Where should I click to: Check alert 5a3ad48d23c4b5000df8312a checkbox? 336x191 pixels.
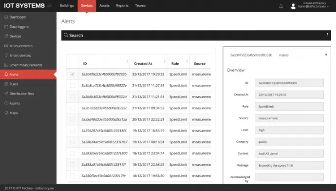[x=73, y=119]
